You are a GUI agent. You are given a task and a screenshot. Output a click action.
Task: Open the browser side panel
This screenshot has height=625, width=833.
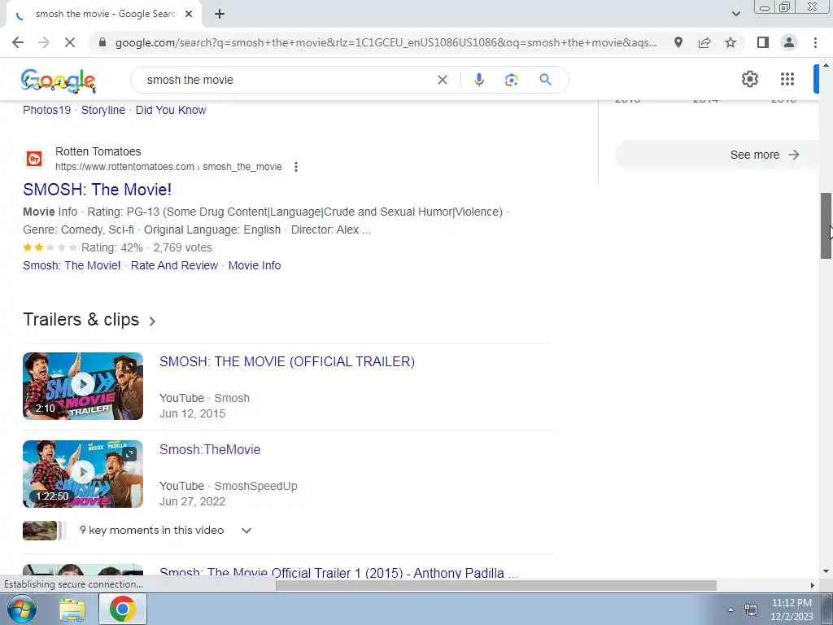tap(763, 42)
